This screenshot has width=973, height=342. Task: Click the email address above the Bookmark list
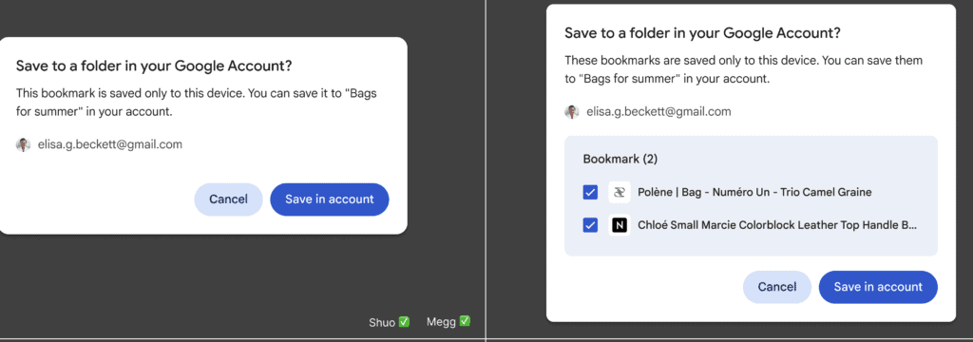[659, 112]
